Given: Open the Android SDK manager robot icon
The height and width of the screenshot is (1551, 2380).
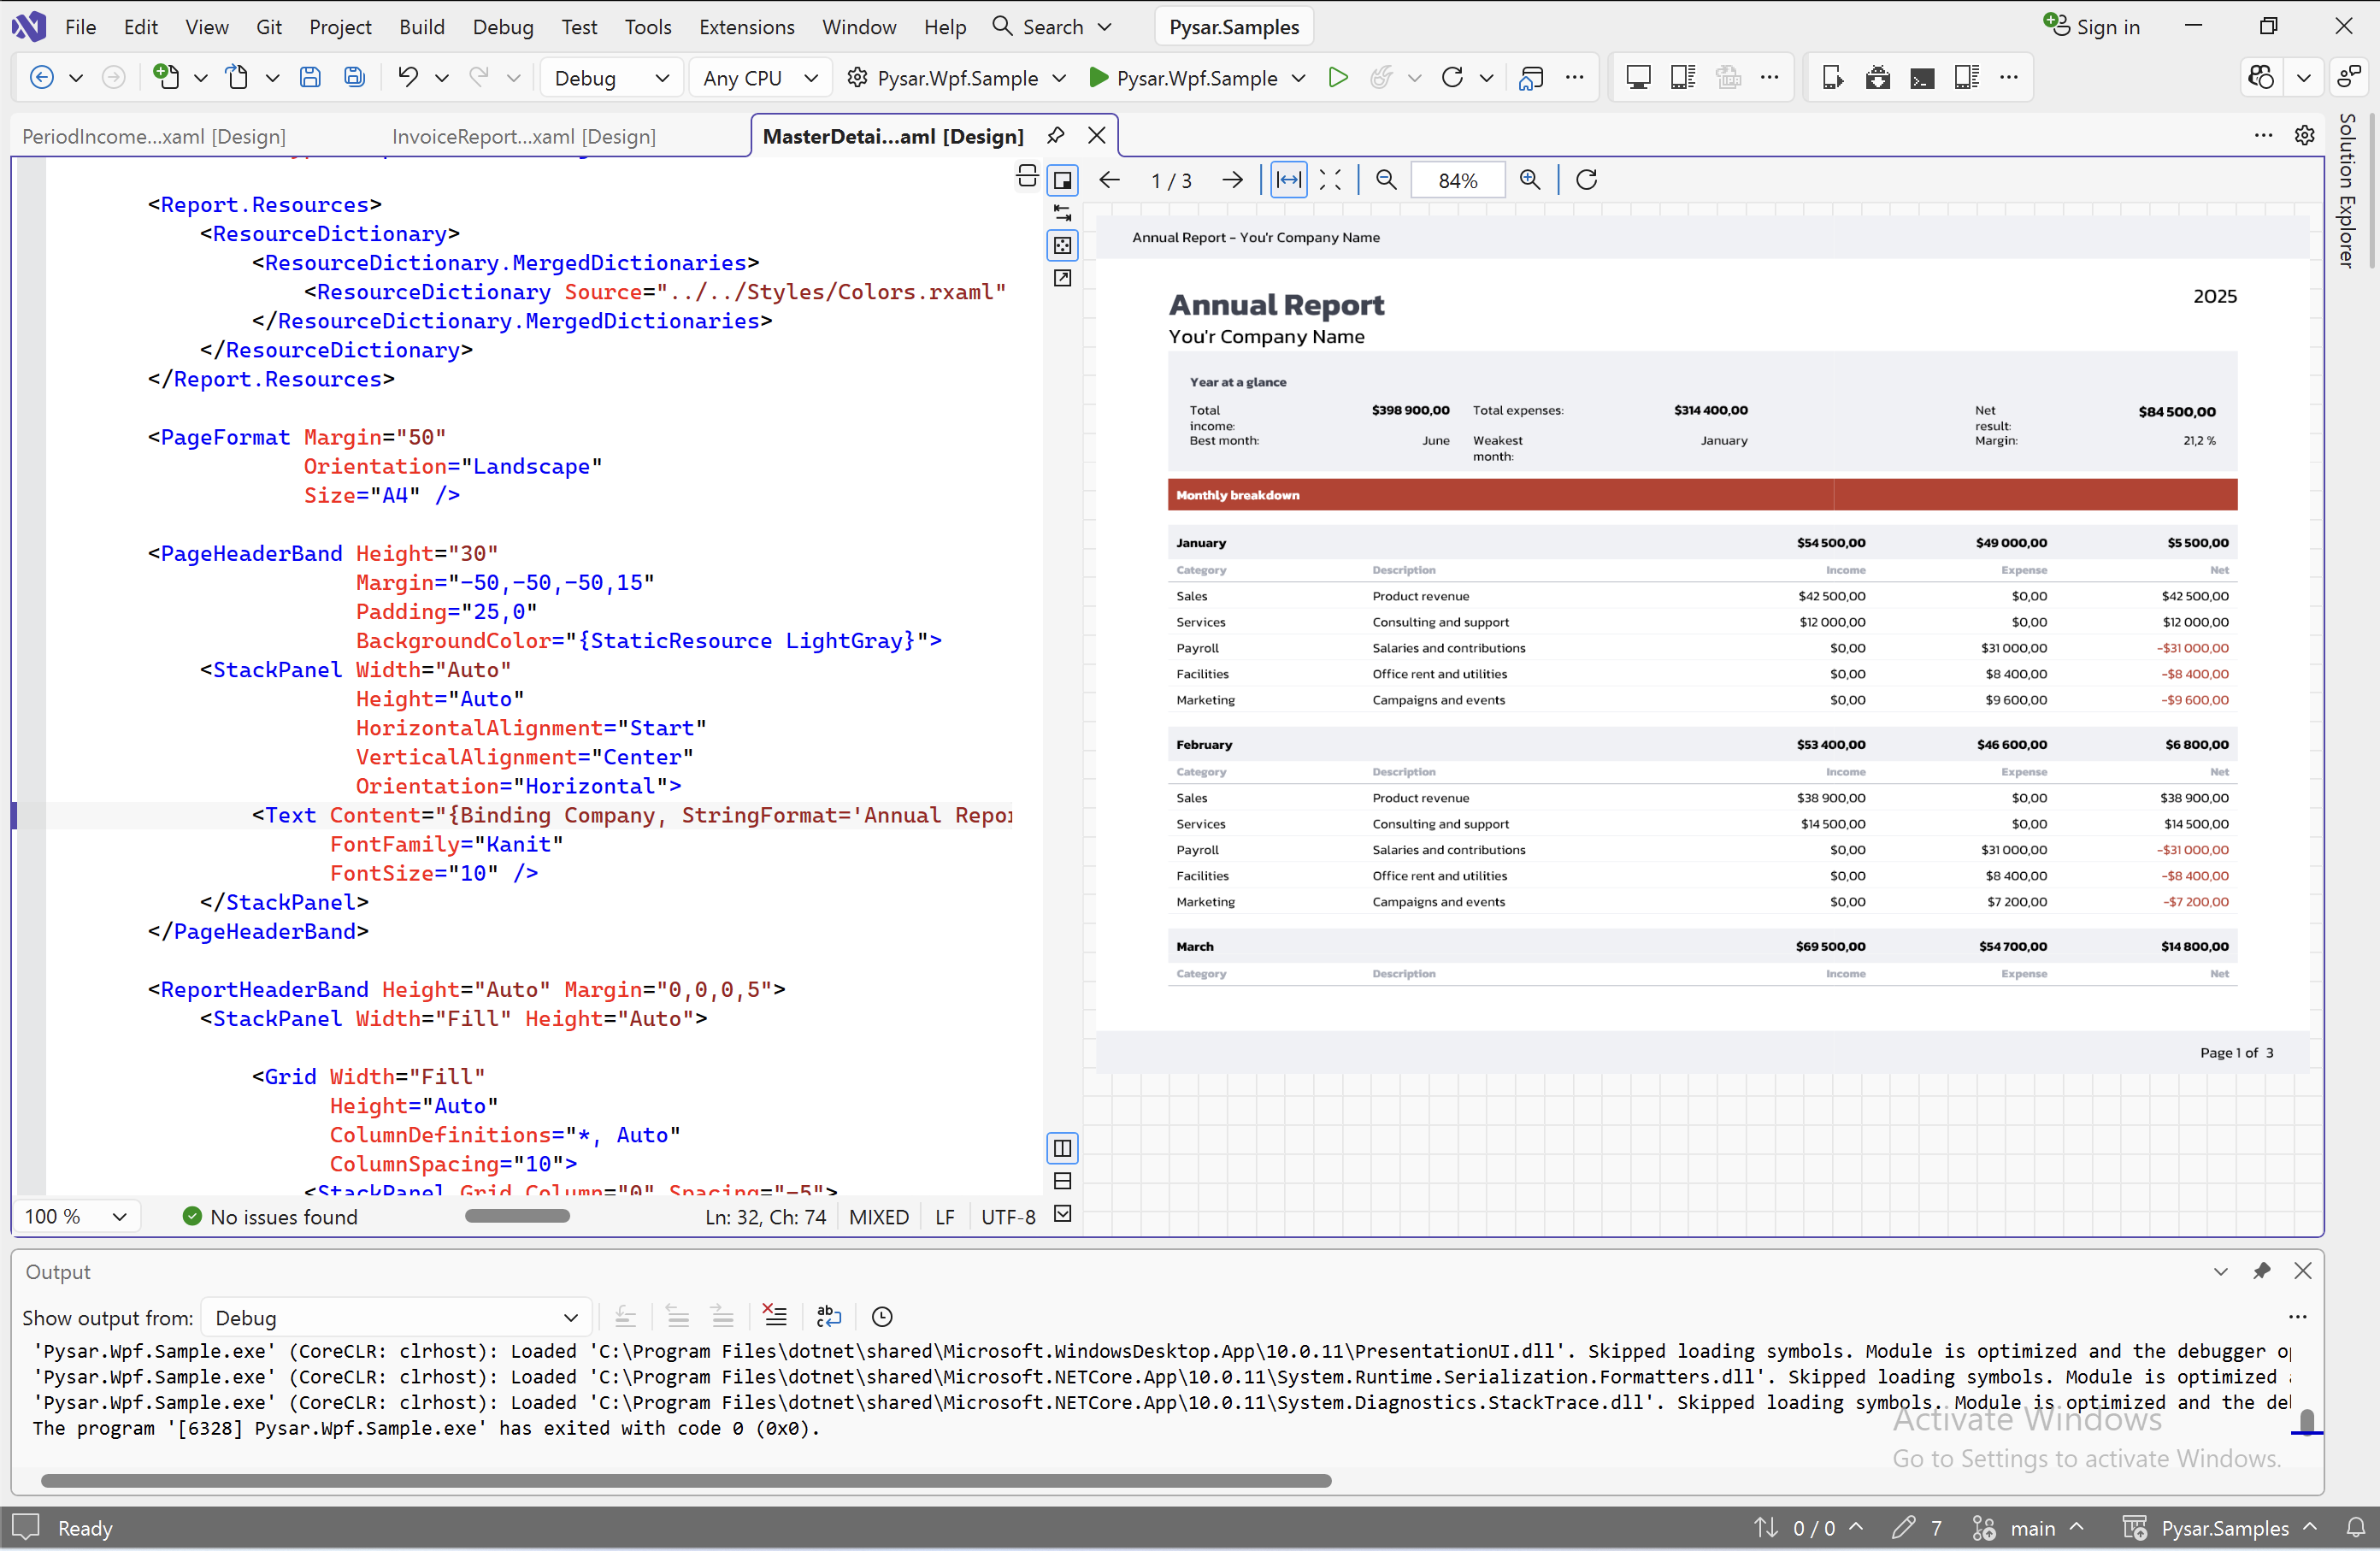Looking at the screenshot, I should (x=1877, y=77).
